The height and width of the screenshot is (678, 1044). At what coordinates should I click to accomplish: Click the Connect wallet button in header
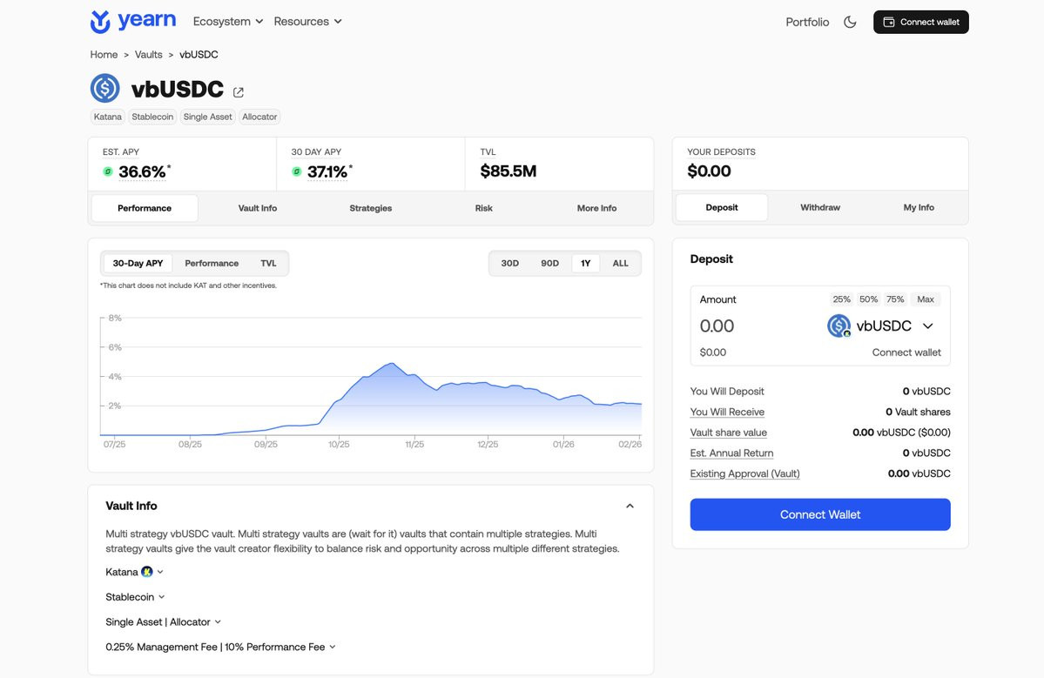[921, 22]
